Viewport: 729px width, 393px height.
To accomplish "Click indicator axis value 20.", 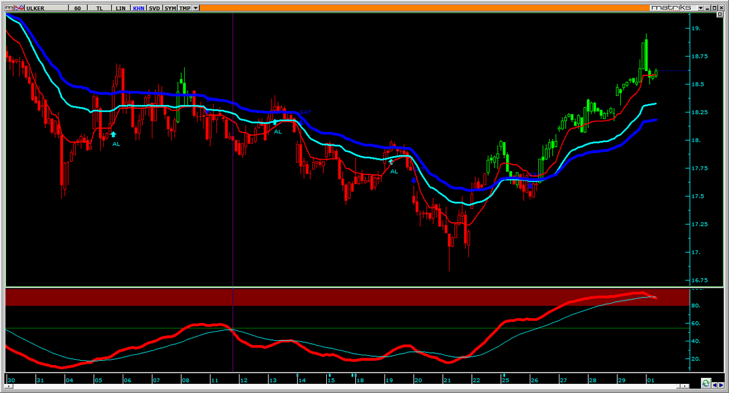I will pyautogui.click(x=696, y=359).
